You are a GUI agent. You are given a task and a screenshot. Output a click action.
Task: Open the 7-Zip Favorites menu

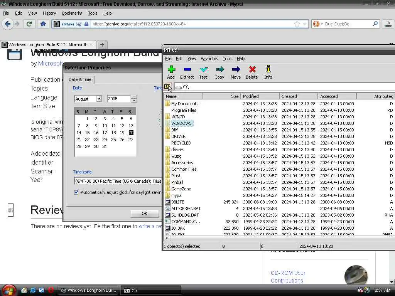(209, 59)
